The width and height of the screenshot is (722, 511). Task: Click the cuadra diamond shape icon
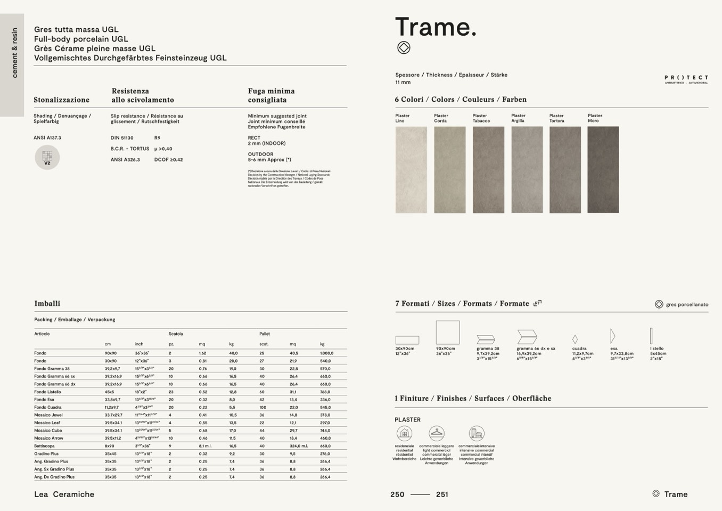pyautogui.click(x=575, y=339)
